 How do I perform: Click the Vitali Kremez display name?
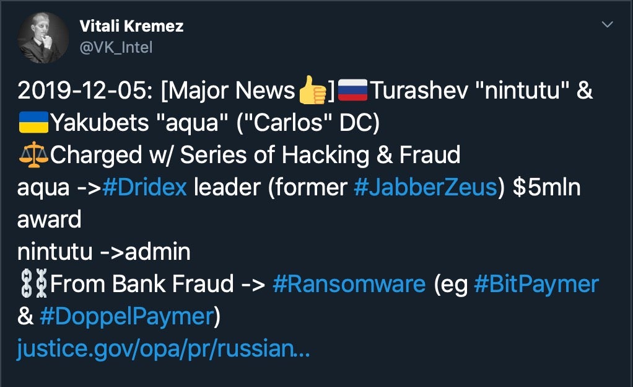[x=131, y=27]
